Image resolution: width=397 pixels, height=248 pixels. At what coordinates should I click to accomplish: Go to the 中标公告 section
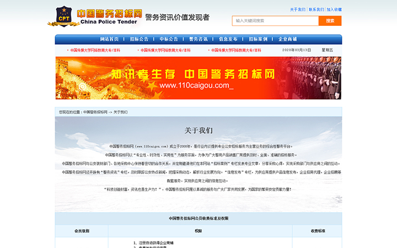[x=169, y=39]
